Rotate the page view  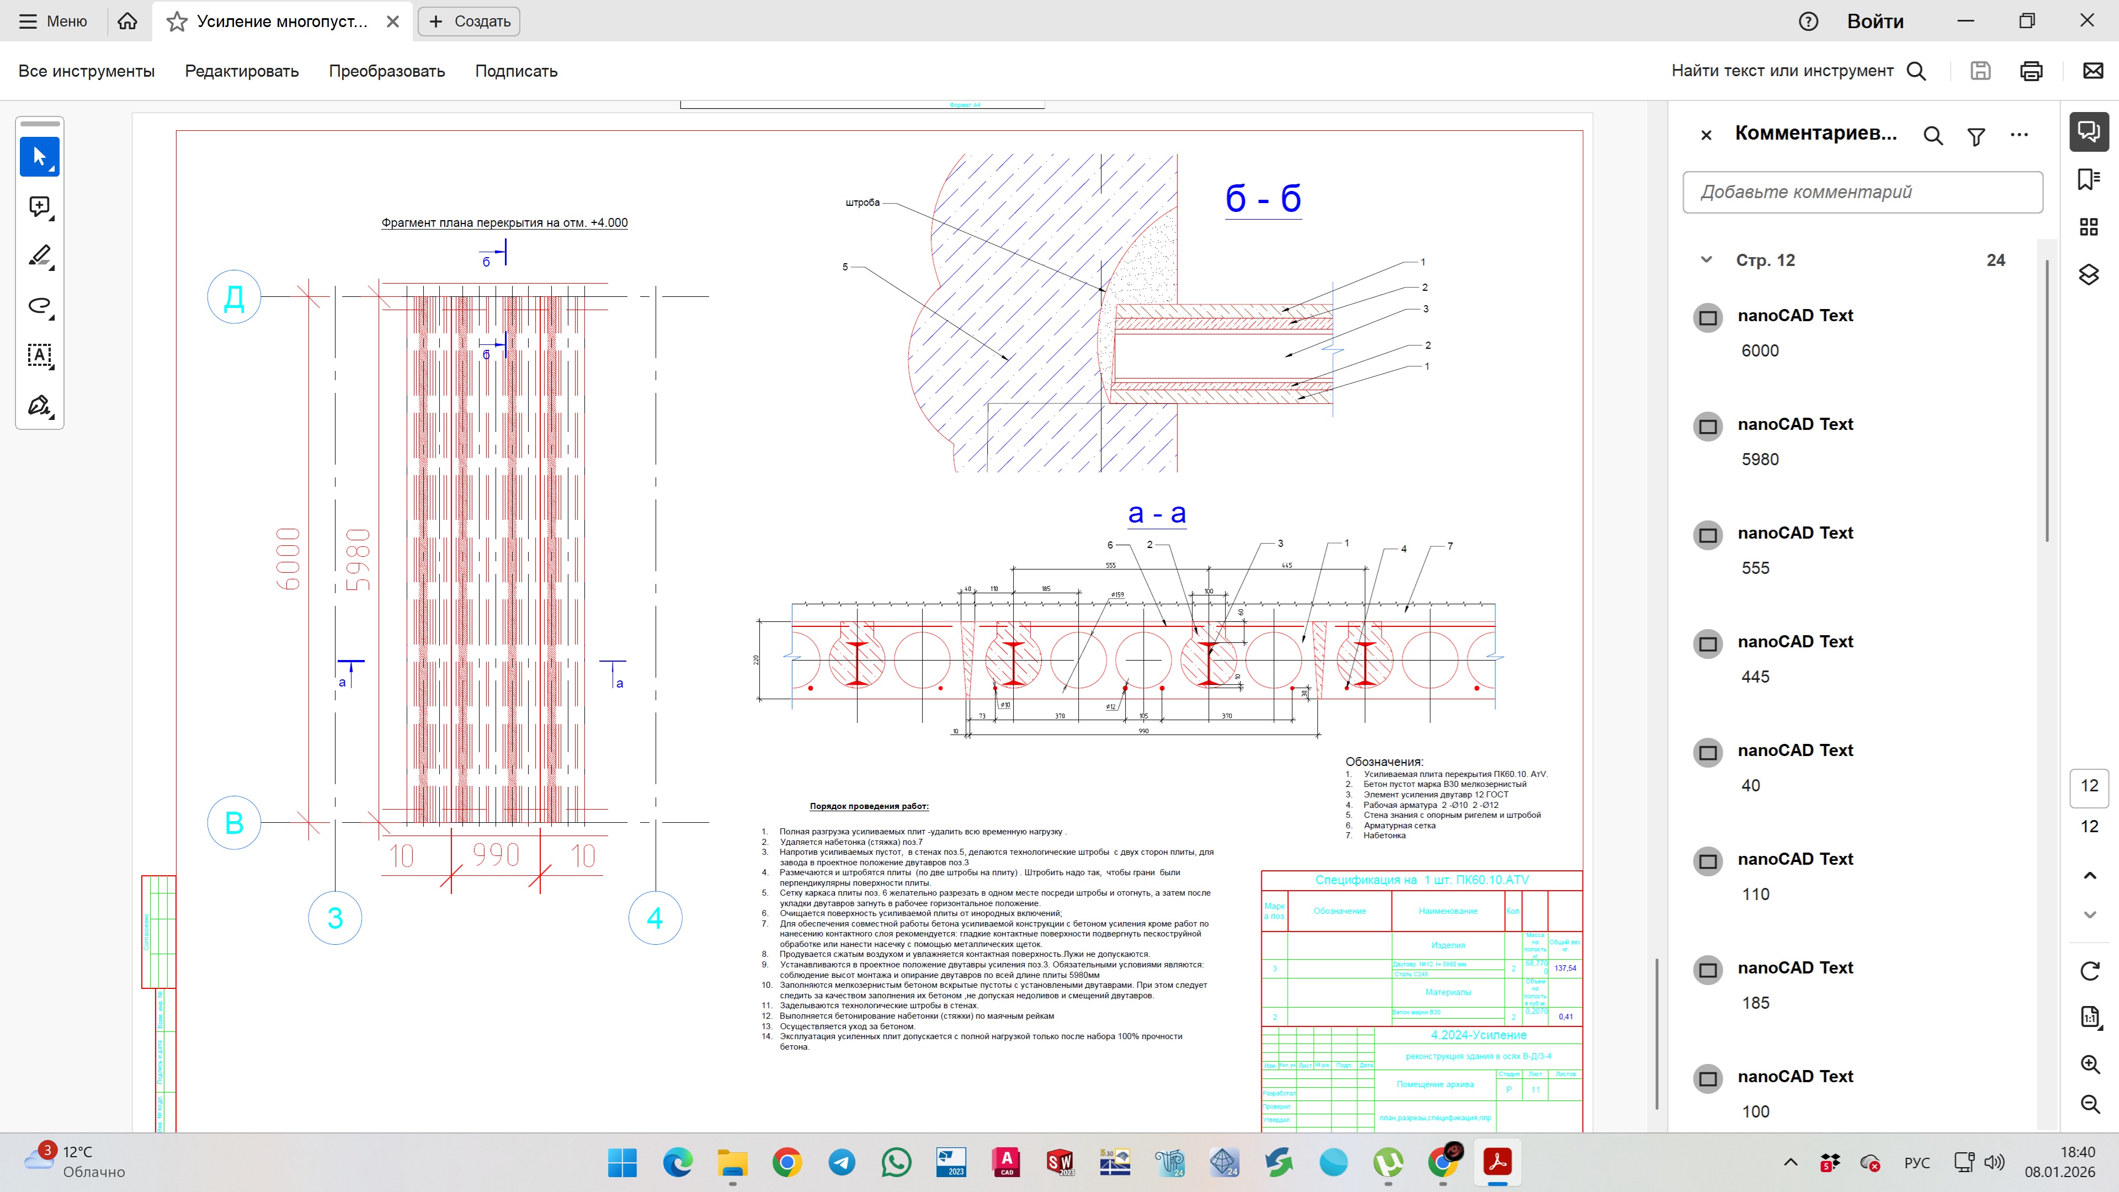click(2090, 971)
